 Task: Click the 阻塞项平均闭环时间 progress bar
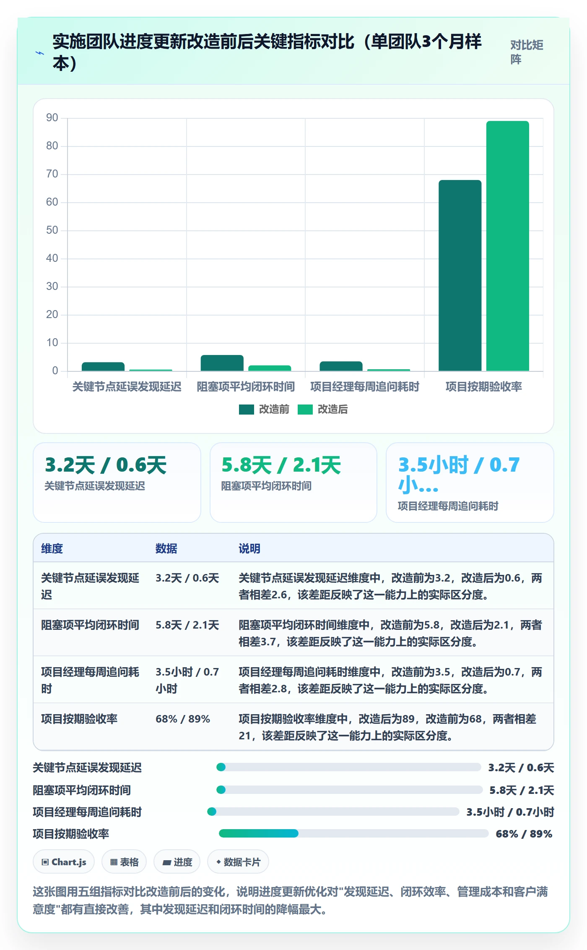350,790
